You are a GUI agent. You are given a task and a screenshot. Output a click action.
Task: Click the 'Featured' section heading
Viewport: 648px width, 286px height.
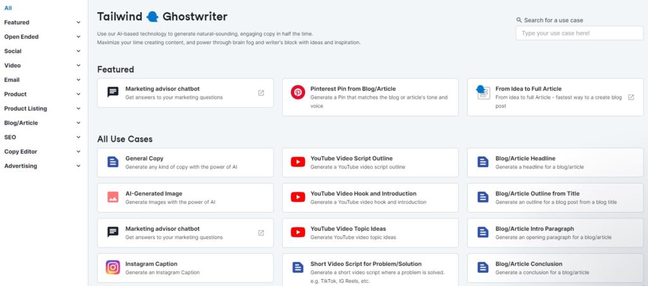115,70
